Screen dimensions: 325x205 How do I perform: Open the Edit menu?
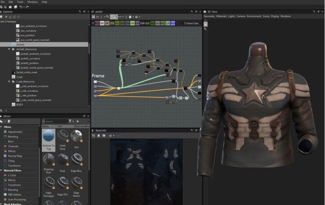11,2
